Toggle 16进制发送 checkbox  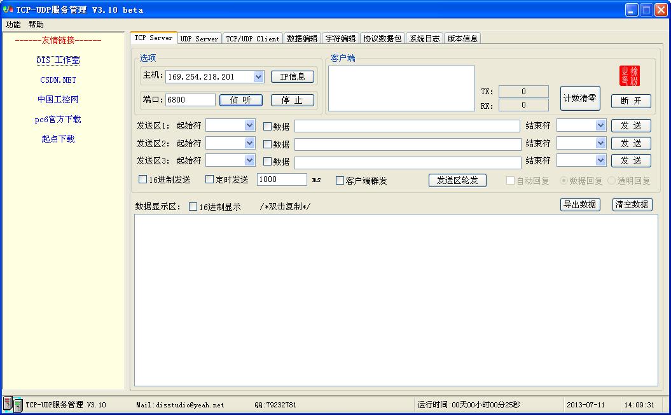[x=143, y=179]
